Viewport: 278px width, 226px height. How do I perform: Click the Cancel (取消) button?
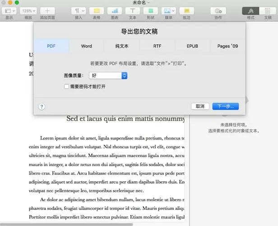point(200,106)
